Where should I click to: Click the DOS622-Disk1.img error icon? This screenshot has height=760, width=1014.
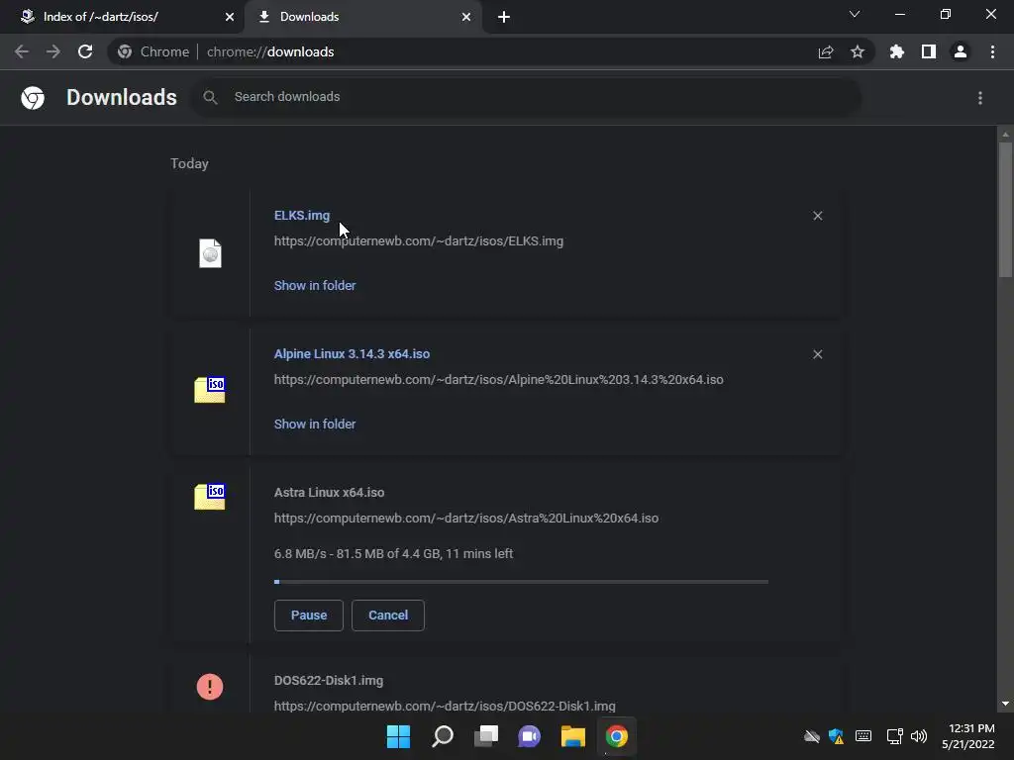(210, 687)
